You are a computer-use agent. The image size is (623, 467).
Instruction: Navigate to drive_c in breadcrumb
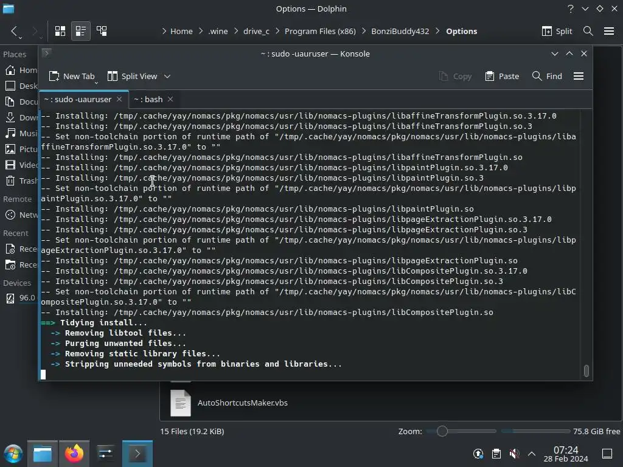pyautogui.click(x=256, y=31)
